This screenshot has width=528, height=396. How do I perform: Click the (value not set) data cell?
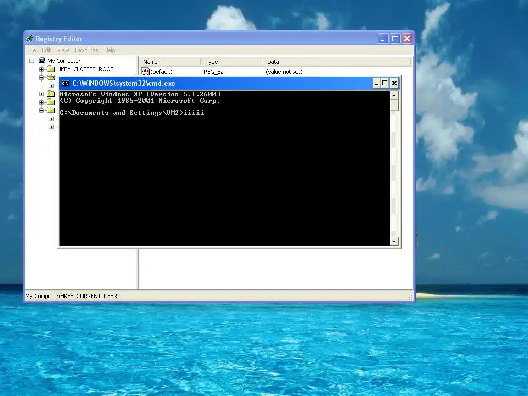pos(284,72)
